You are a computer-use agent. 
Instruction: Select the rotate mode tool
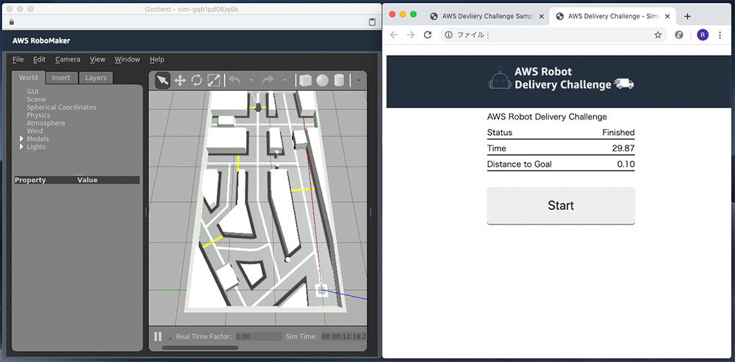[196, 81]
